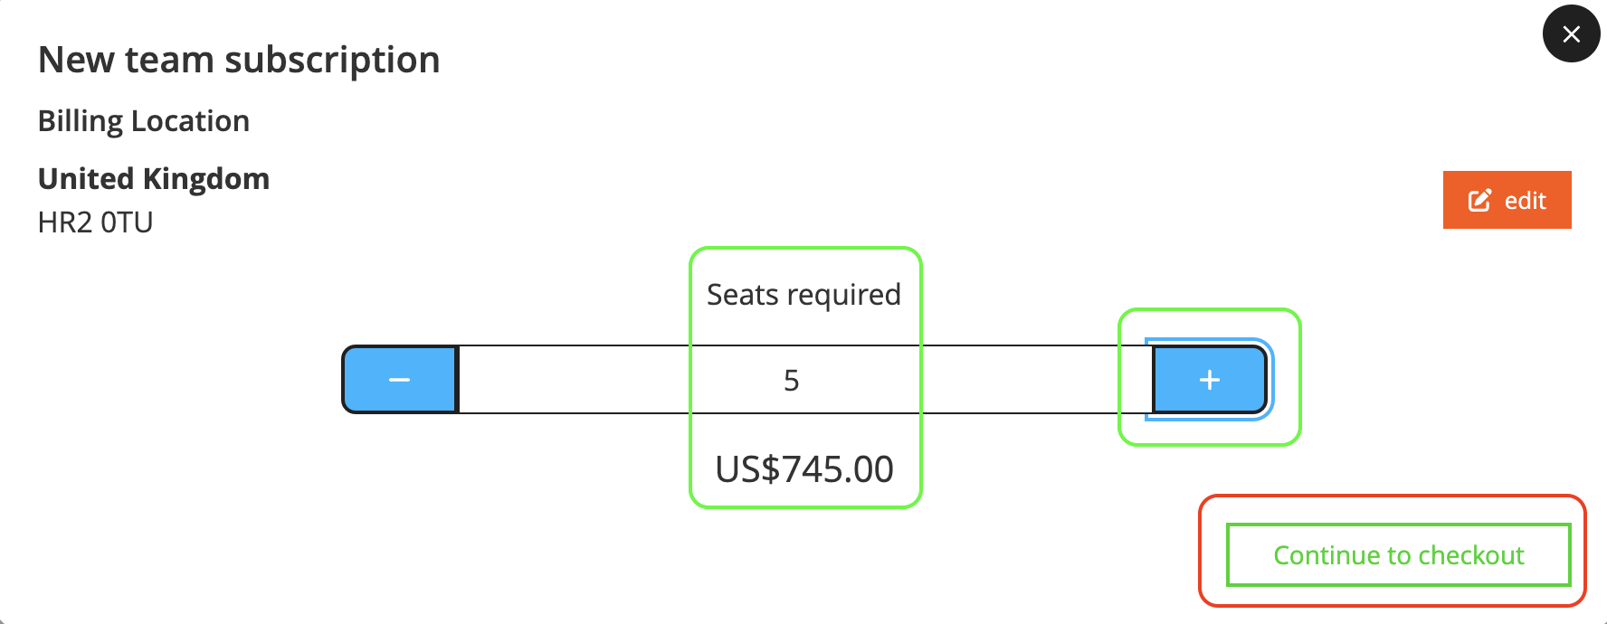The width and height of the screenshot is (1607, 624).
Task: Continue to checkout
Action: tap(1398, 554)
